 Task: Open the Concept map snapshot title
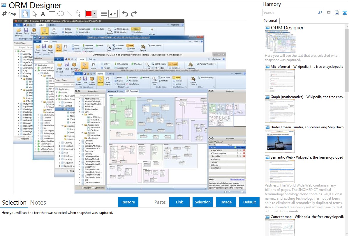(307, 217)
